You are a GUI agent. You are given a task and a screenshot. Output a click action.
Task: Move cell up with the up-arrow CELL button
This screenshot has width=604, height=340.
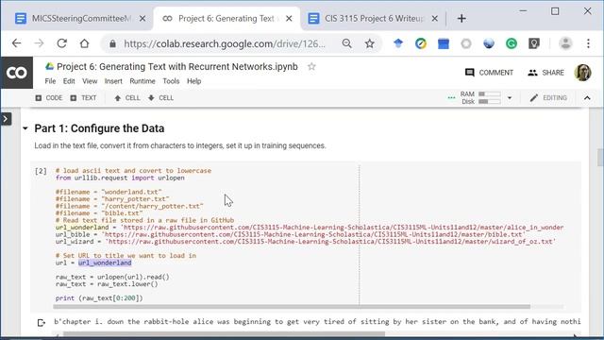[x=127, y=98]
